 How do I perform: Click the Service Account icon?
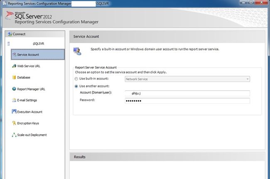tap(14, 54)
